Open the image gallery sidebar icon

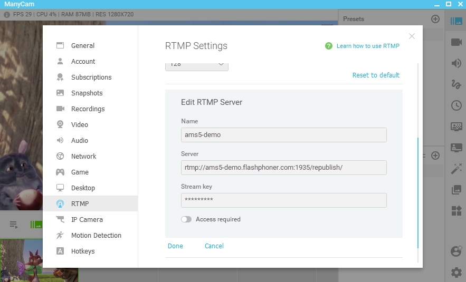tap(456, 190)
